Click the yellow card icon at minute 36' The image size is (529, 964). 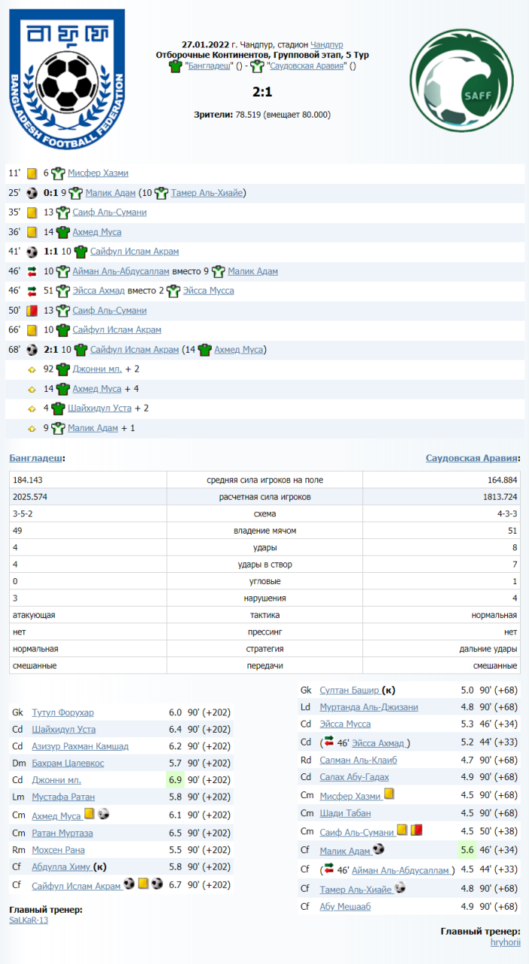pyautogui.click(x=32, y=232)
